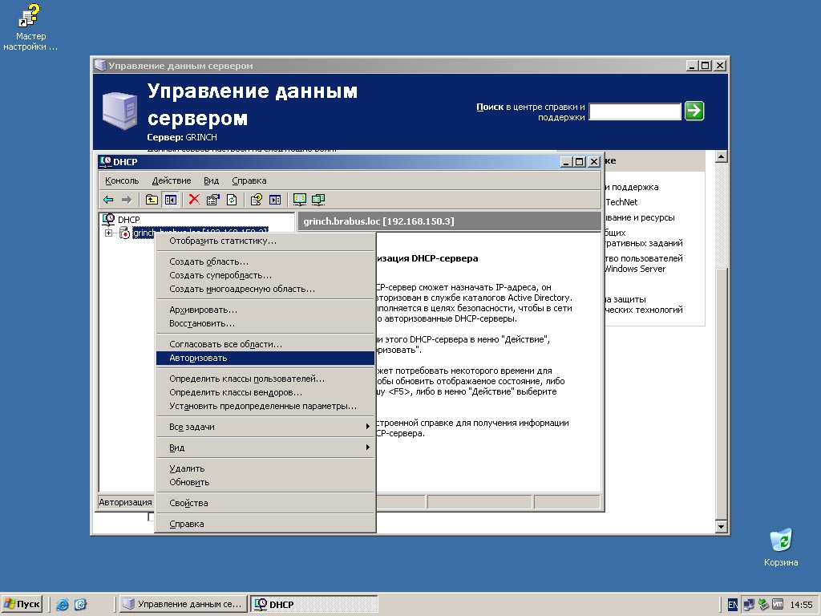The image size is (821, 616).
Task: Select Обновить in context menu
Action: pos(265,482)
